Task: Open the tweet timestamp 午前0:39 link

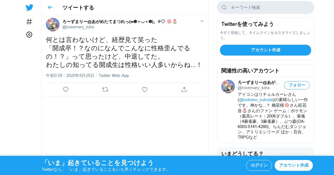Action: pos(54,76)
